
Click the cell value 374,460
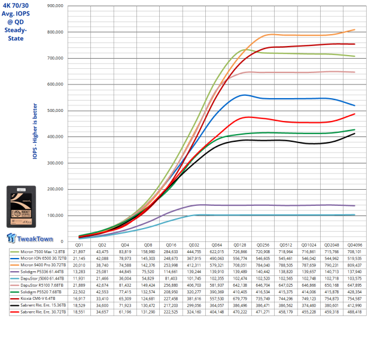point(309,305)
